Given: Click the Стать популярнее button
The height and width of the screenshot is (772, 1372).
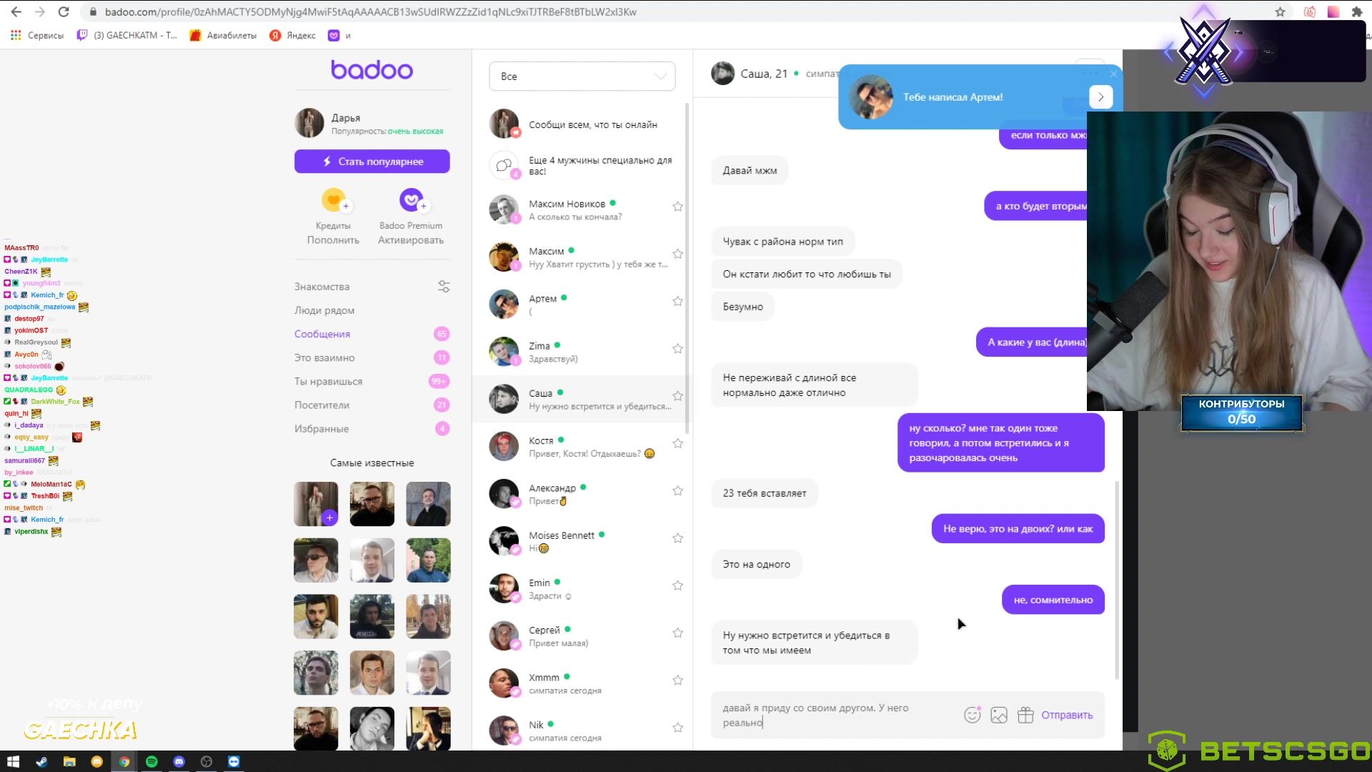Looking at the screenshot, I should [372, 162].
